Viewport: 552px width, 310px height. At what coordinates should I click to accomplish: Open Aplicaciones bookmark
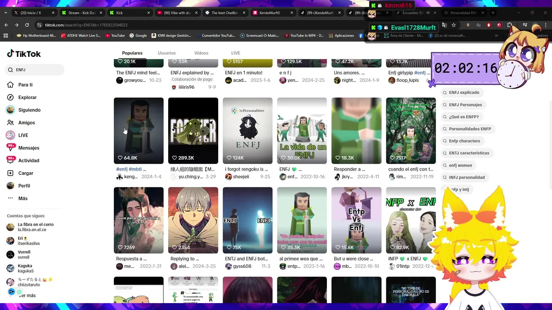[341, 36]
